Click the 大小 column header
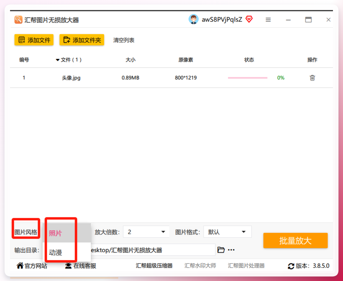 pyautogui.click(x=130, y=60)
